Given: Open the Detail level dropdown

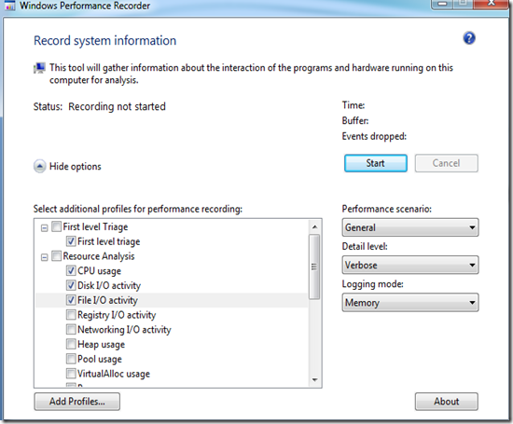Looking at the screenshot, I should pos(410,266).
